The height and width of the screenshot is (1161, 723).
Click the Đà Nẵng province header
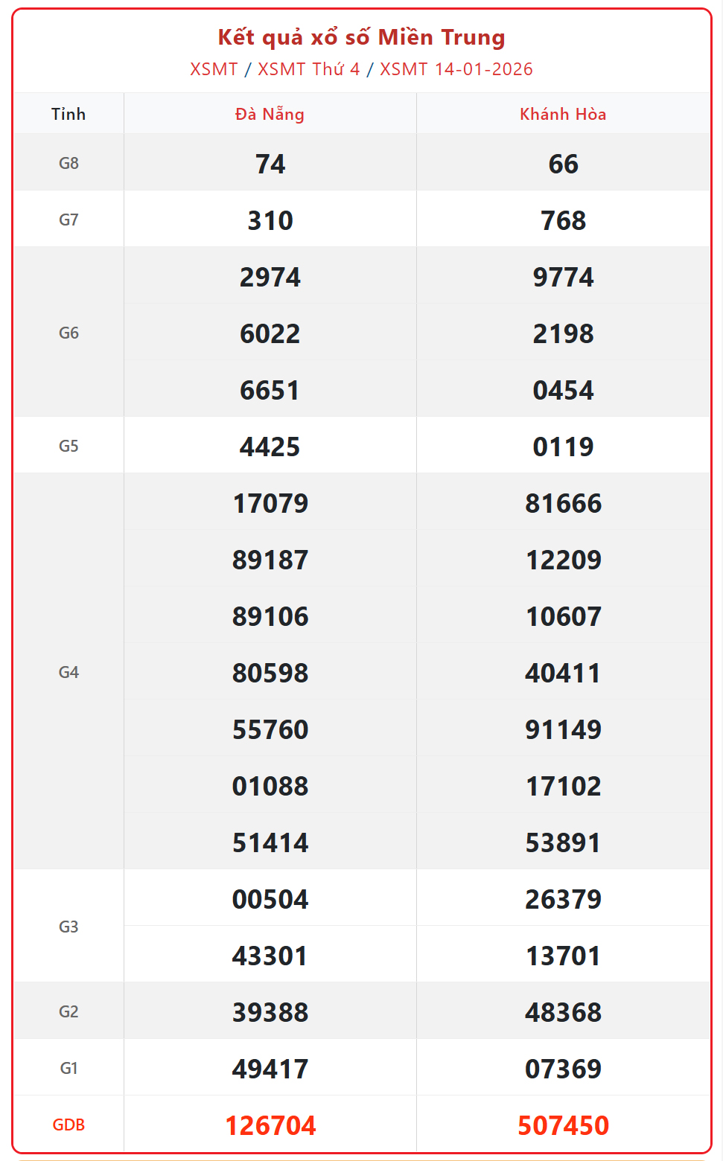point(270,114)
